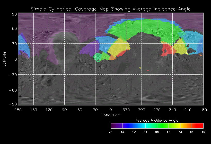The image size is (211, 144).
Task: Select the yellow triangular coverage area near longitude 0
Action: 118,47
